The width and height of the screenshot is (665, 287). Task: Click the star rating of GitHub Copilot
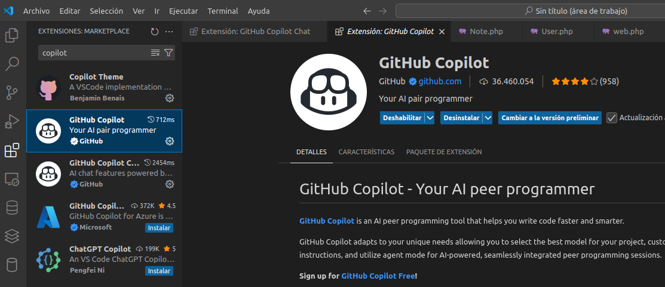point(575,81)
